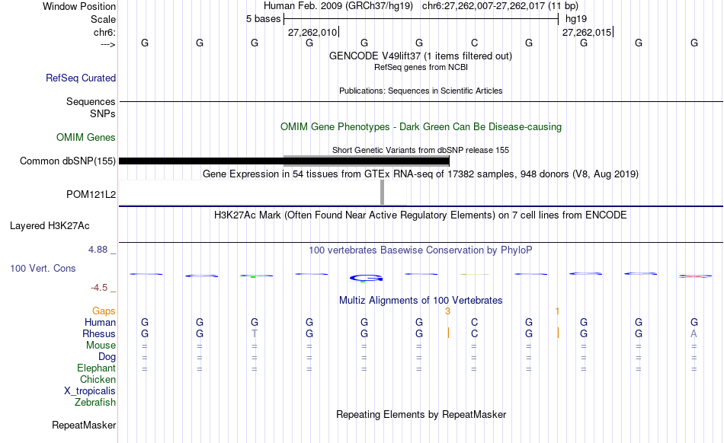
Task: Click the orange gap count 1
Action: [x=557, y=311]
